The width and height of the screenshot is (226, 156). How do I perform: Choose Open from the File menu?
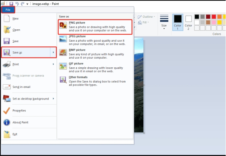[29, 30]
